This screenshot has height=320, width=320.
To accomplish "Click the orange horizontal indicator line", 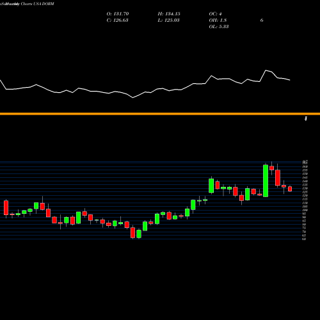I will (160, 114).
